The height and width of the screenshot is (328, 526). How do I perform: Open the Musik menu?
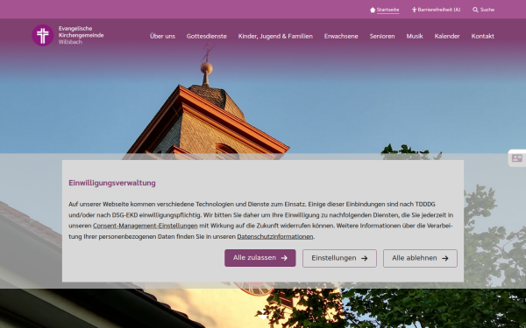click(x=415, y=36)
